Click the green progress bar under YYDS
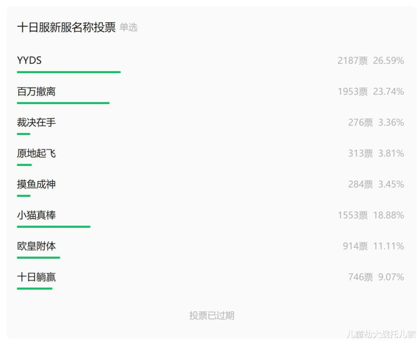Screen dimensions: 420x344 coord(68,72)
